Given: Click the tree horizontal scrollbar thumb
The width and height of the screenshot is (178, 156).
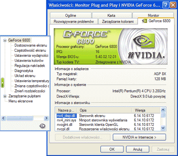Looking at the screenshot, I should pyautogui.click(x=19, y=118).
